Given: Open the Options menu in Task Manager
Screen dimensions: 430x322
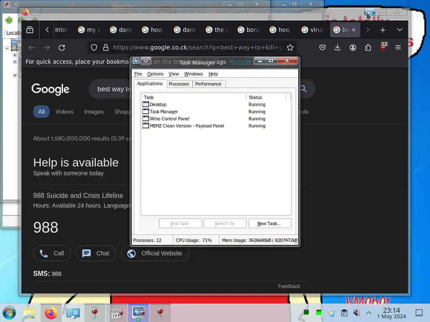Looking at the screenshot, I should 155,74.
